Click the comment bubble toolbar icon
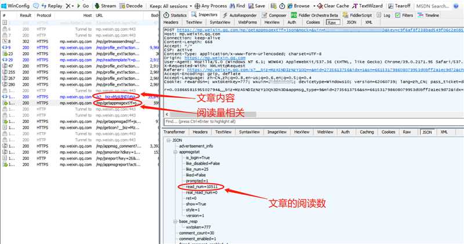Viewport: 464px width, 244px height. (36, 6)
